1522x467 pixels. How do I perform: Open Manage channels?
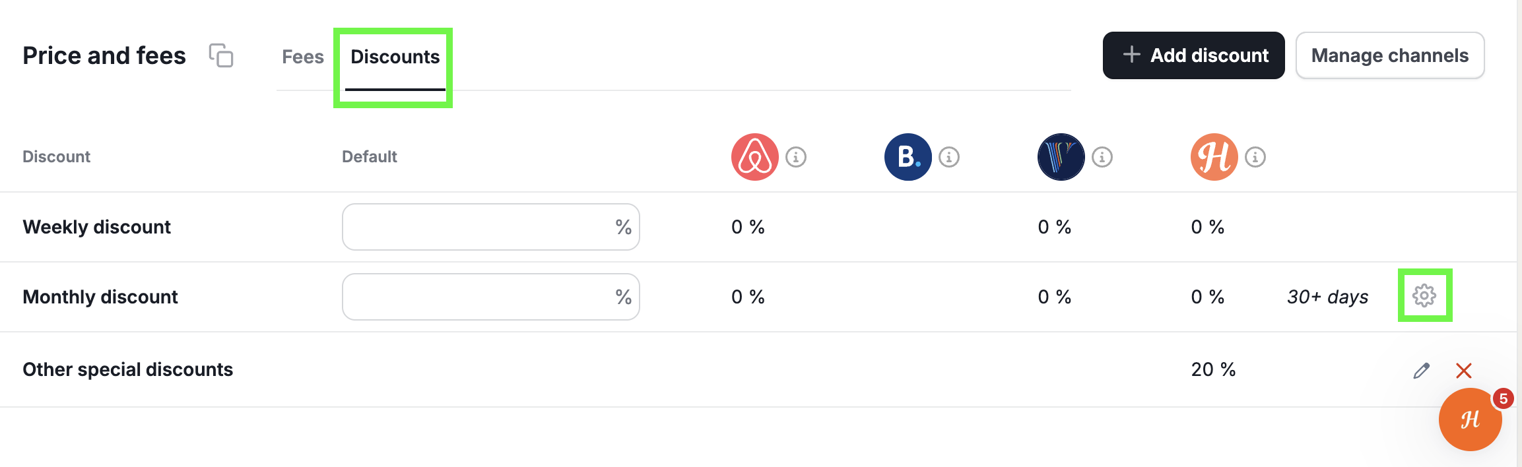(x=1390, y=55)
